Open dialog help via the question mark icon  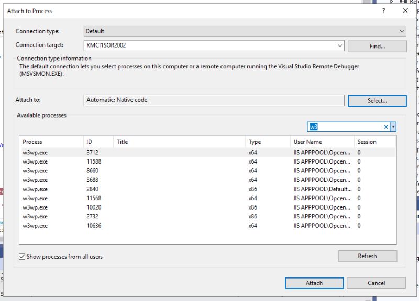point(383,10)
